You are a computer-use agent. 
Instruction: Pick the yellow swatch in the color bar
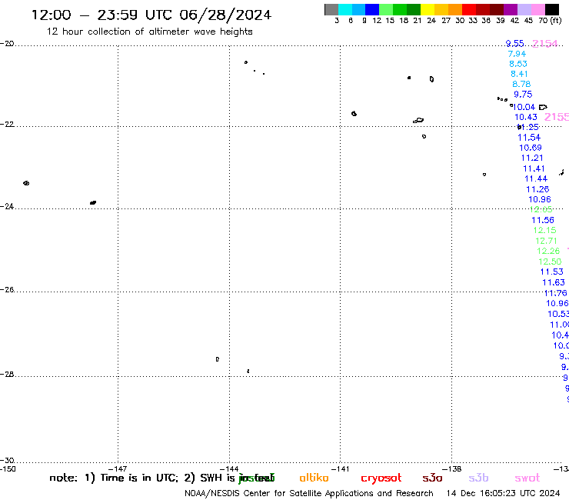click(x=428, y=9)
